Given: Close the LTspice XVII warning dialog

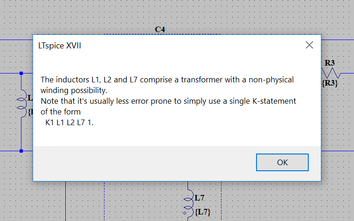Looking at the screenshot, I should 309,45.
